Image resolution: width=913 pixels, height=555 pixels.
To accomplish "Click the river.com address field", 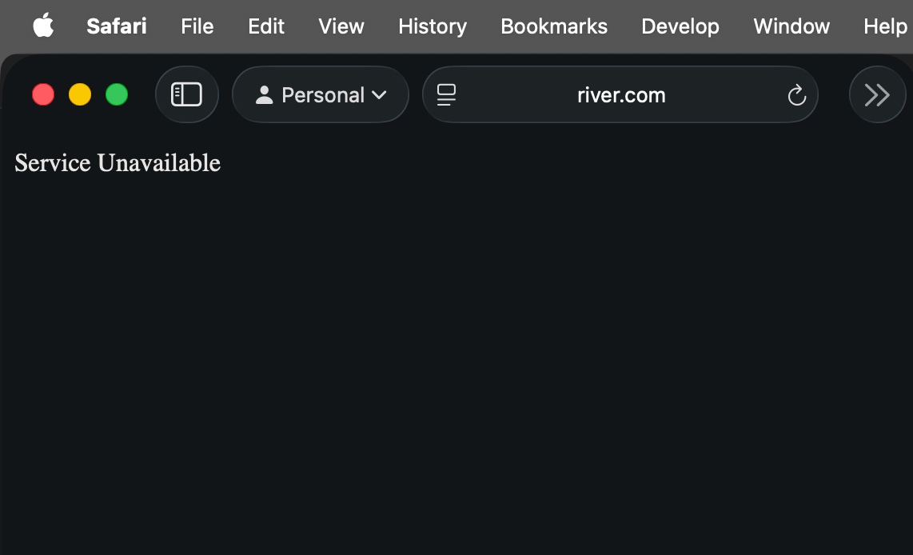I will pos(620,95).
